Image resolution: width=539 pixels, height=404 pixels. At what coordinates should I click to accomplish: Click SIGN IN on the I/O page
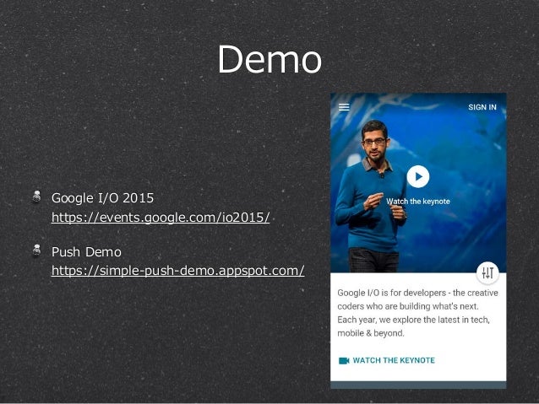pyautogui.click(x=482, y=107)
